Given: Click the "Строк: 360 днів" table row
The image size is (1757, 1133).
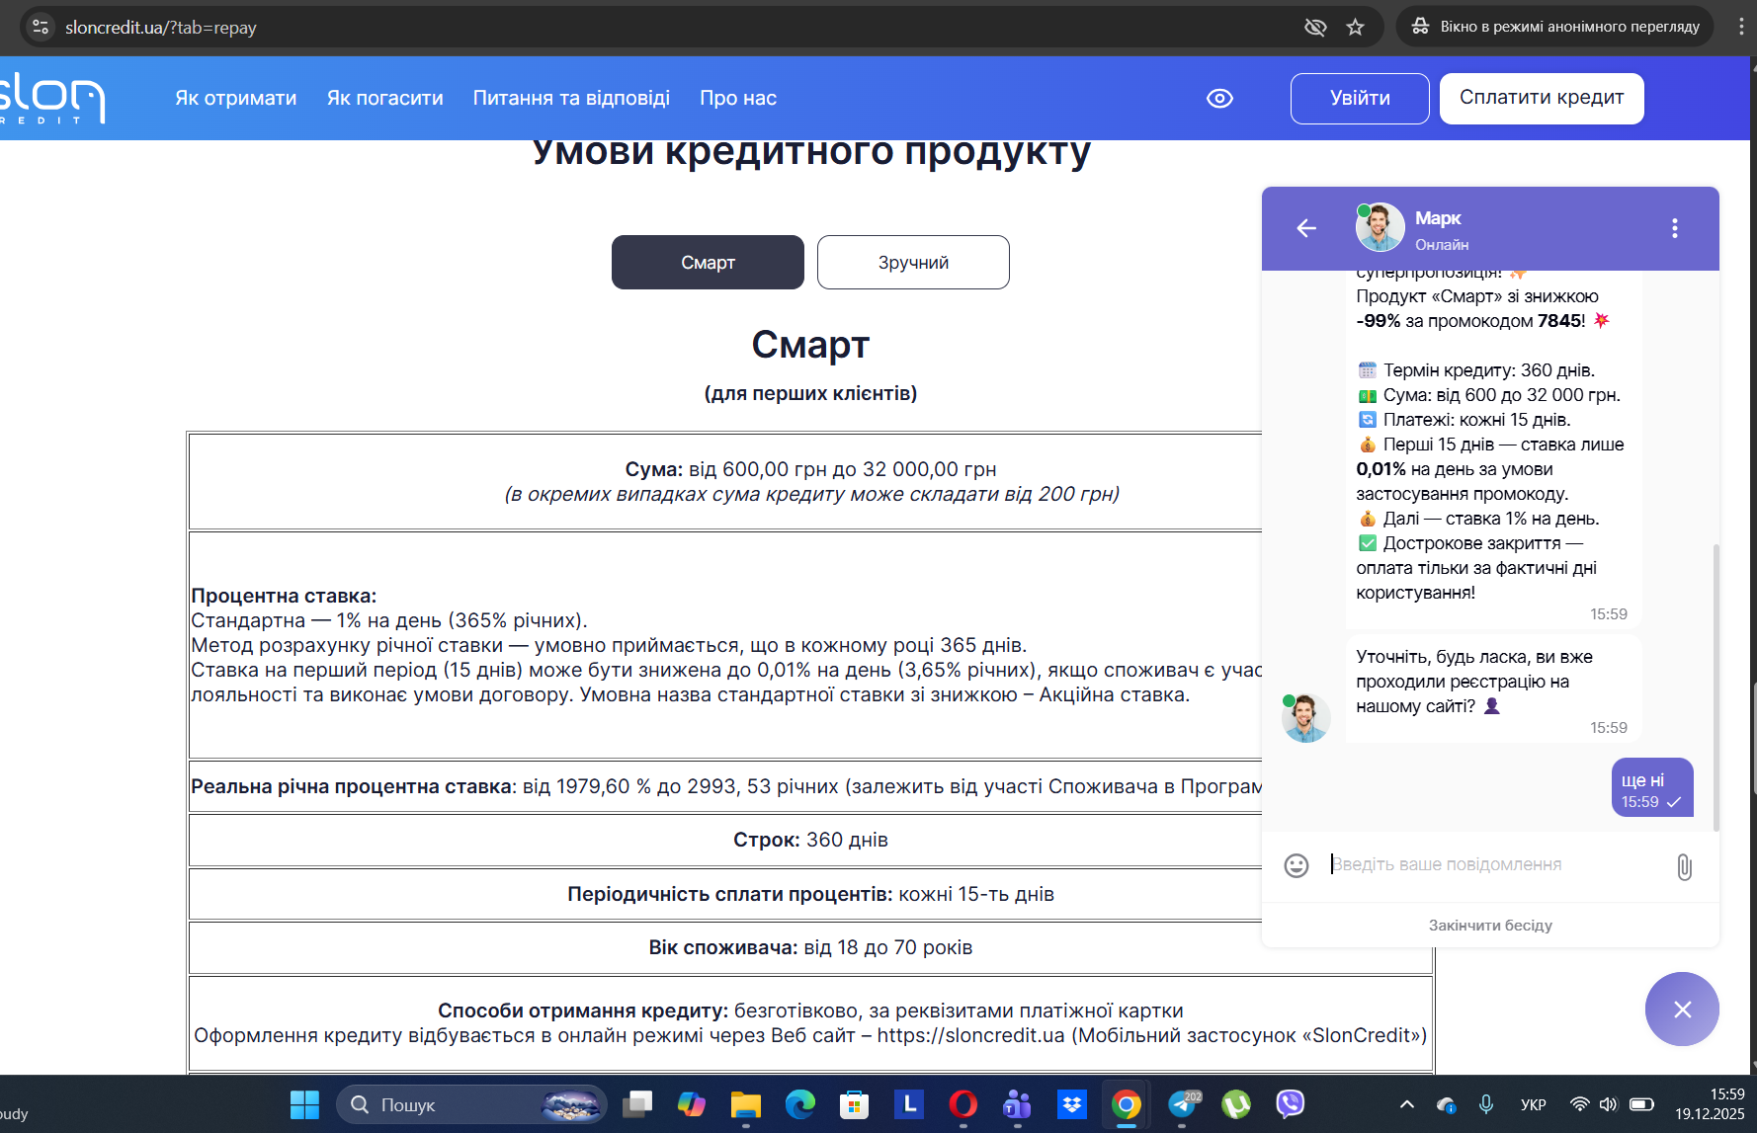Looking at the screenshot, I should tap(810, 840).
